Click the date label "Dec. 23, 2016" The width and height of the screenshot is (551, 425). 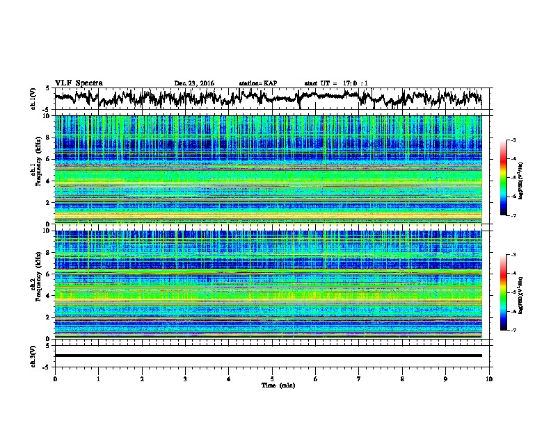pyautogui.click(x=194, y=83)
